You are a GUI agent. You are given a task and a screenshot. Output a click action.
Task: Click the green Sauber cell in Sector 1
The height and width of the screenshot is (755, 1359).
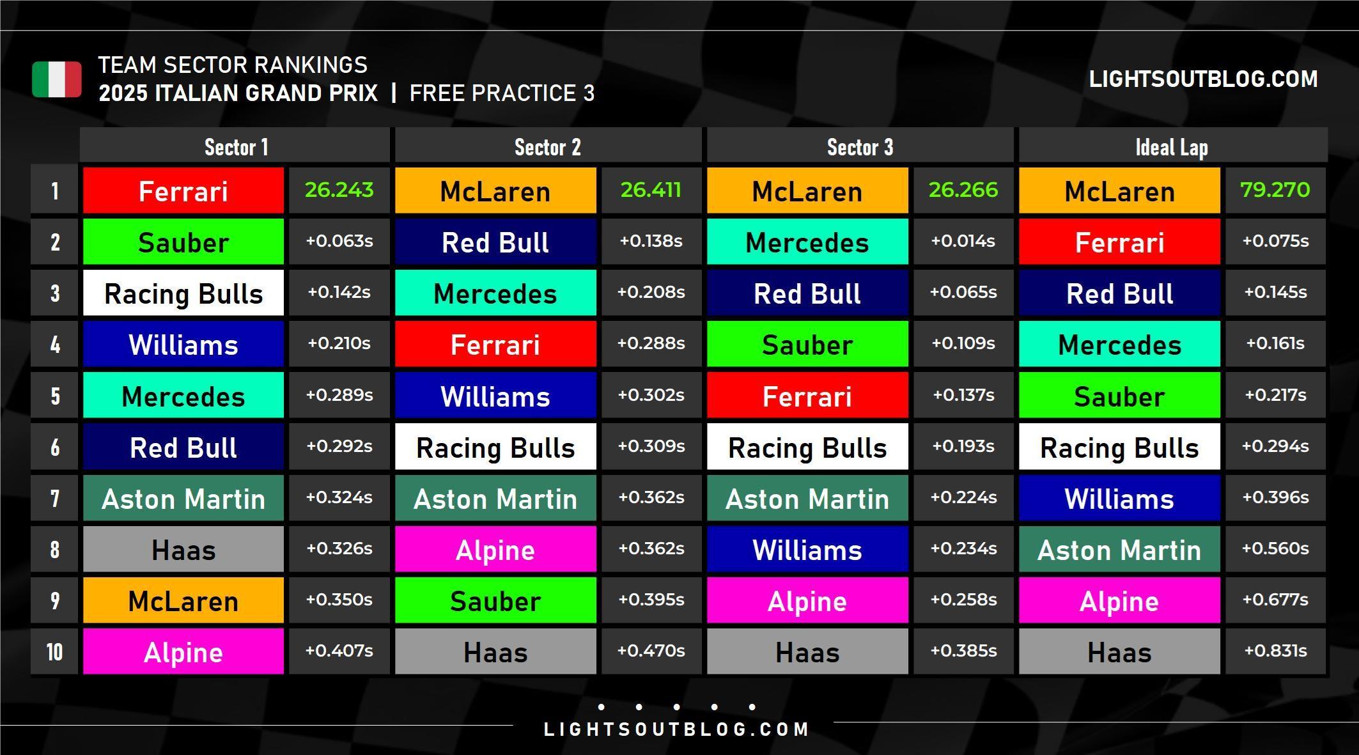183,242
